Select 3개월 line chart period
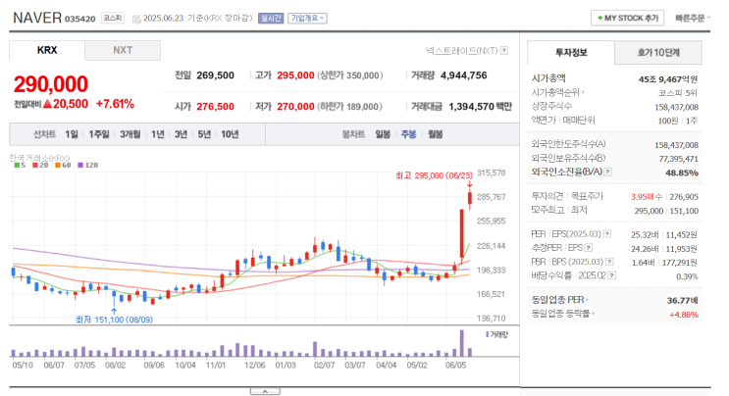Viewport: 729px width, 396px height. click(x=130, y=134)
